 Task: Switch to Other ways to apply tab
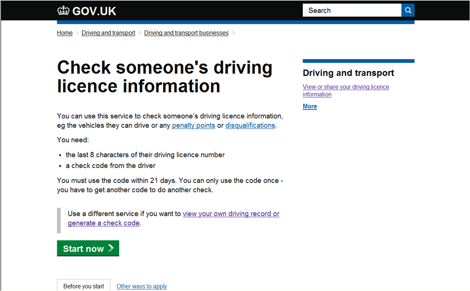tap(142, 286)
